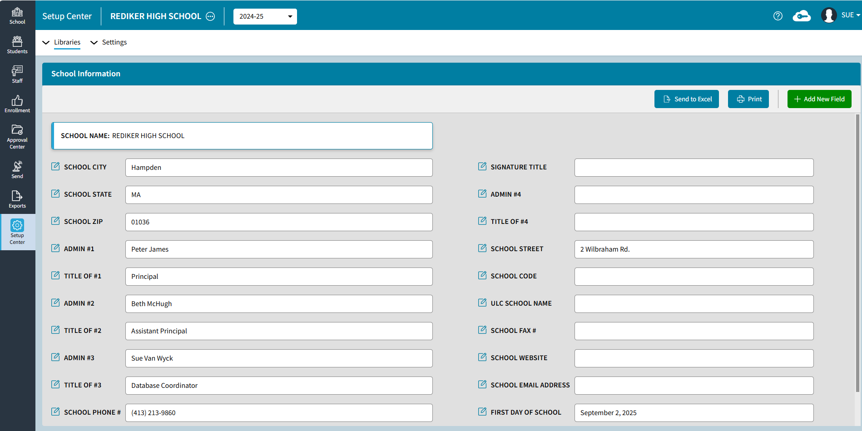
Task: Edit the SCHOOL CITY field label
Action: click(x=55, y=166)
